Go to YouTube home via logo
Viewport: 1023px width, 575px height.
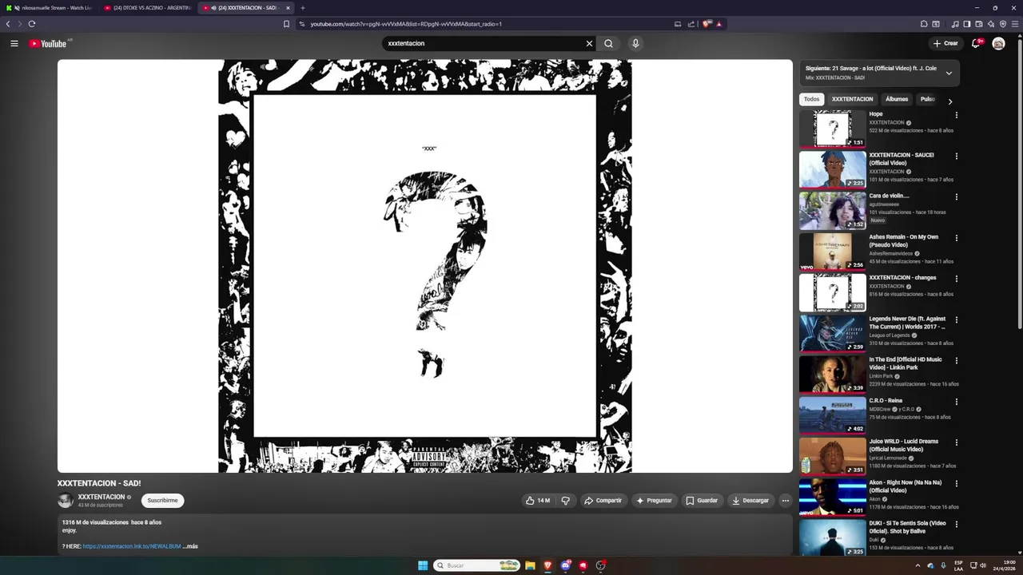pos(48,43)
